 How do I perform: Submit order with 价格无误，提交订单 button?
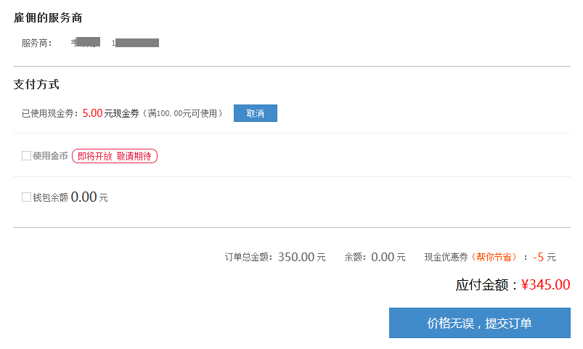tap(480, 323)
